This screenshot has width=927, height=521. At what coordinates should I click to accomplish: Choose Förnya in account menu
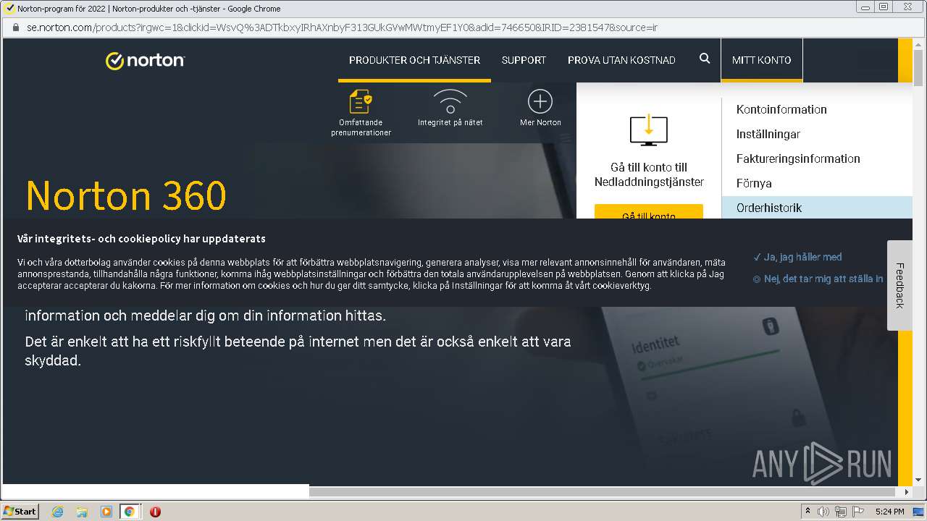[754, 183]
